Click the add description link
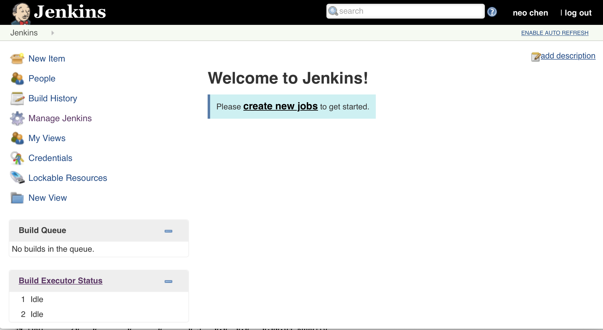The height and width of the screenshot is (330, 603). pos(568,56)
